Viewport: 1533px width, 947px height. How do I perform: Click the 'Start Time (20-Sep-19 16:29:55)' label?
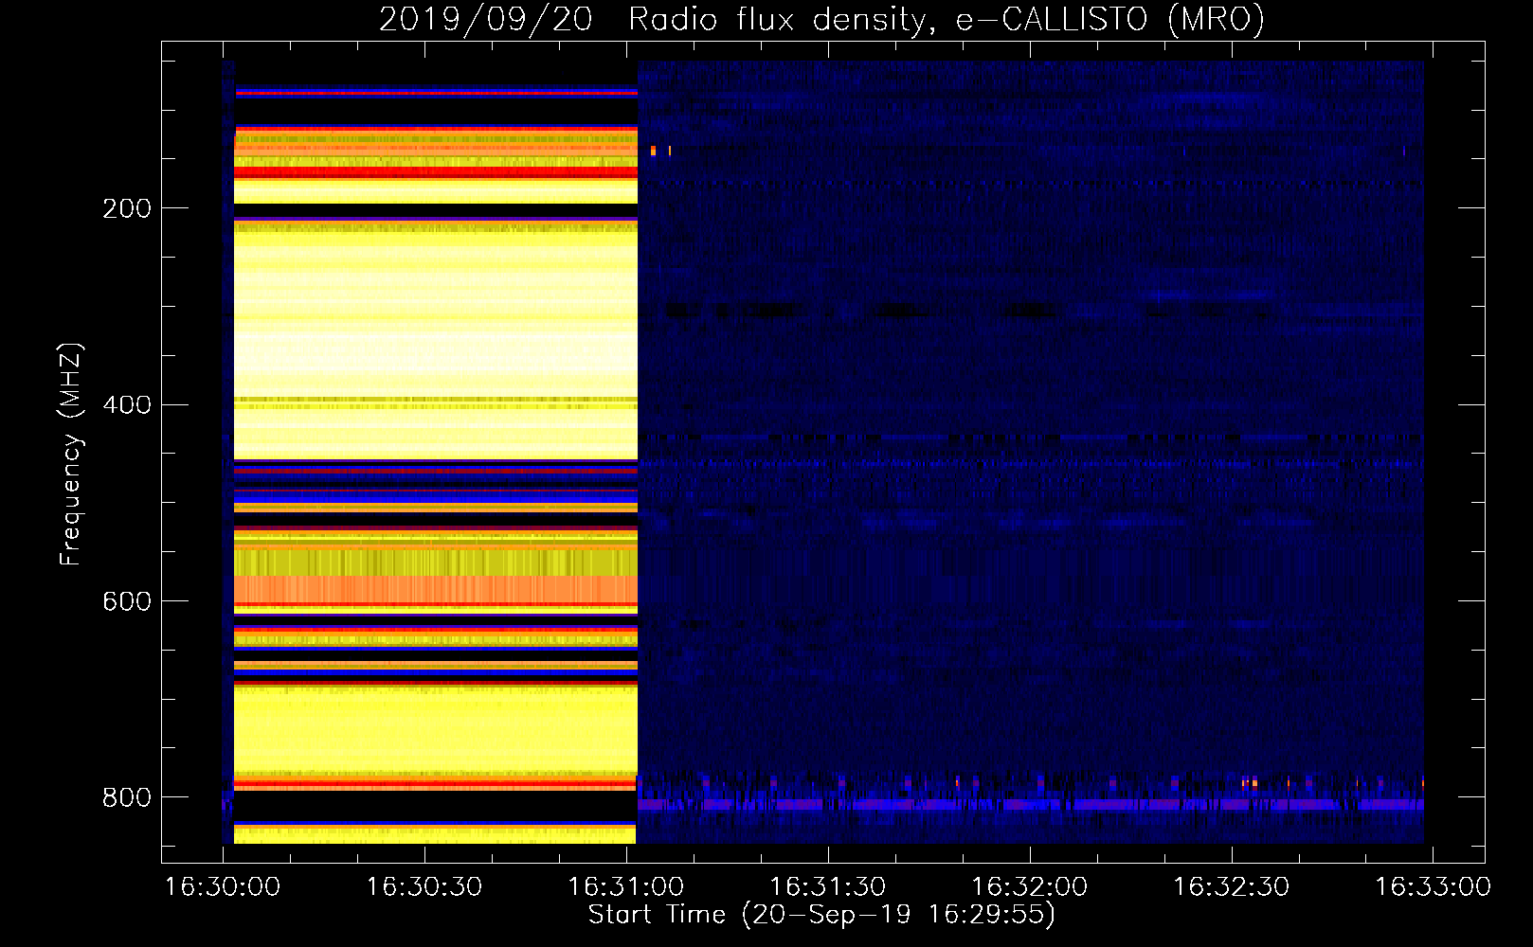tap(821, 915)
